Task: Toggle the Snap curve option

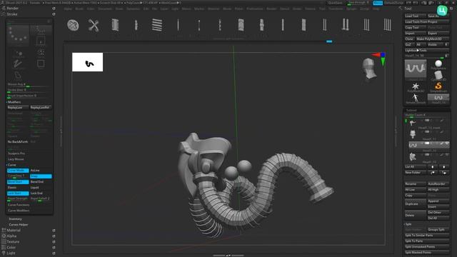Action: [x=41, y=176]
